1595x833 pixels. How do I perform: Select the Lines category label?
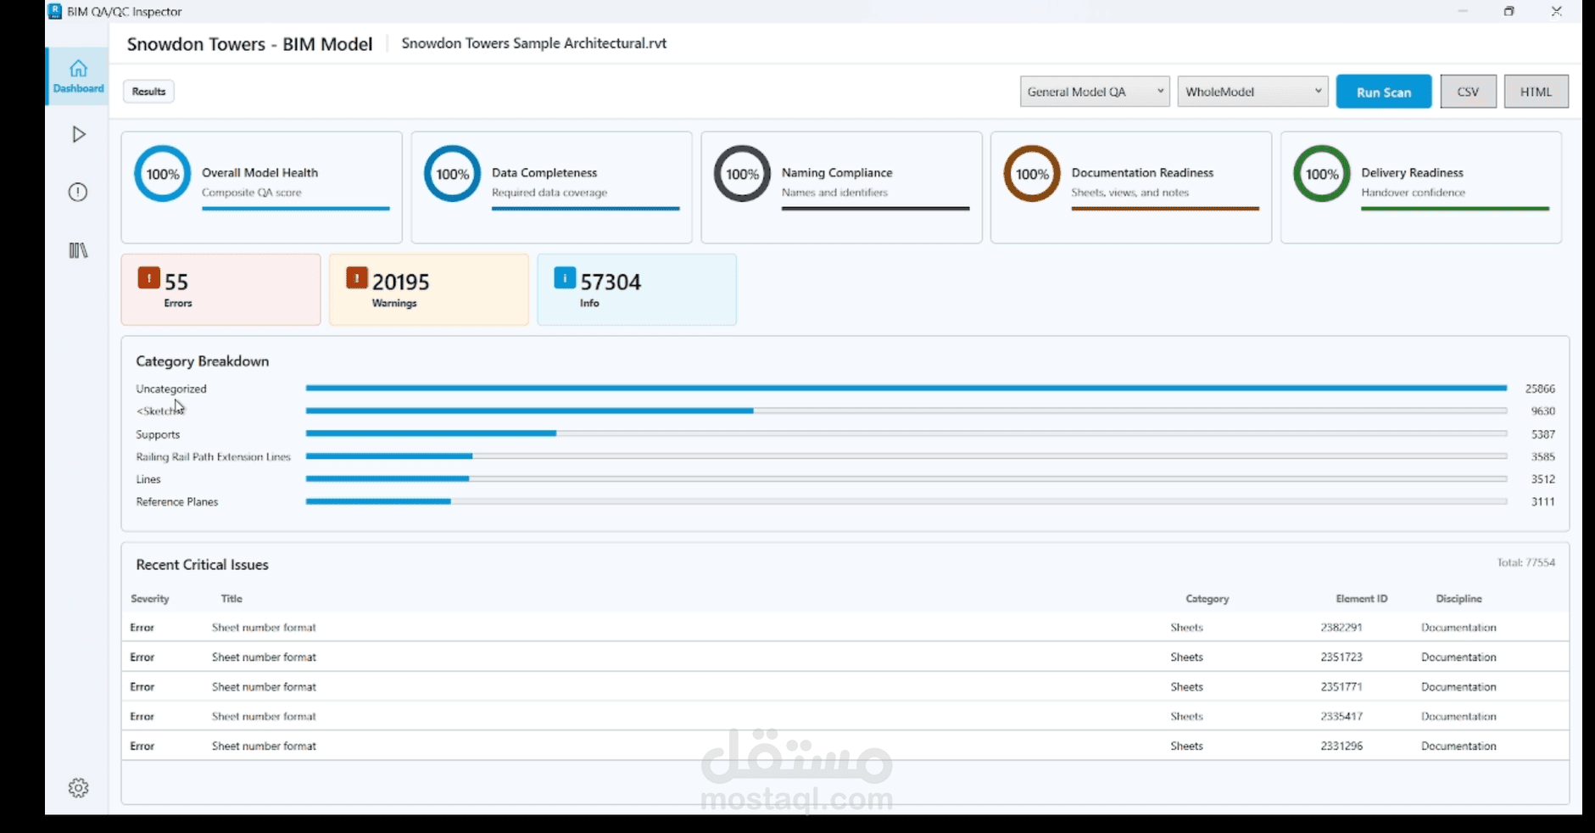(x=148, y=479)
